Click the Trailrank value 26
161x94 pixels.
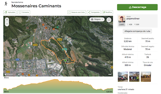click(148, 57)
